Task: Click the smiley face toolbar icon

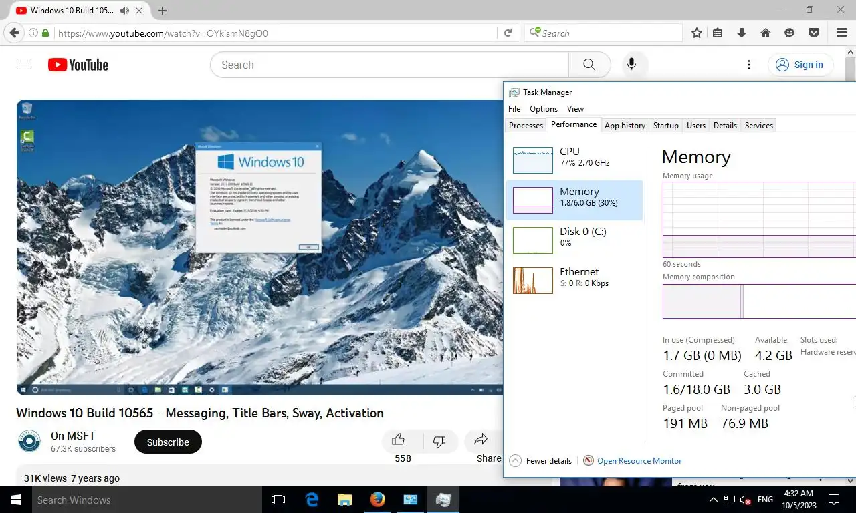Action: 790,33
